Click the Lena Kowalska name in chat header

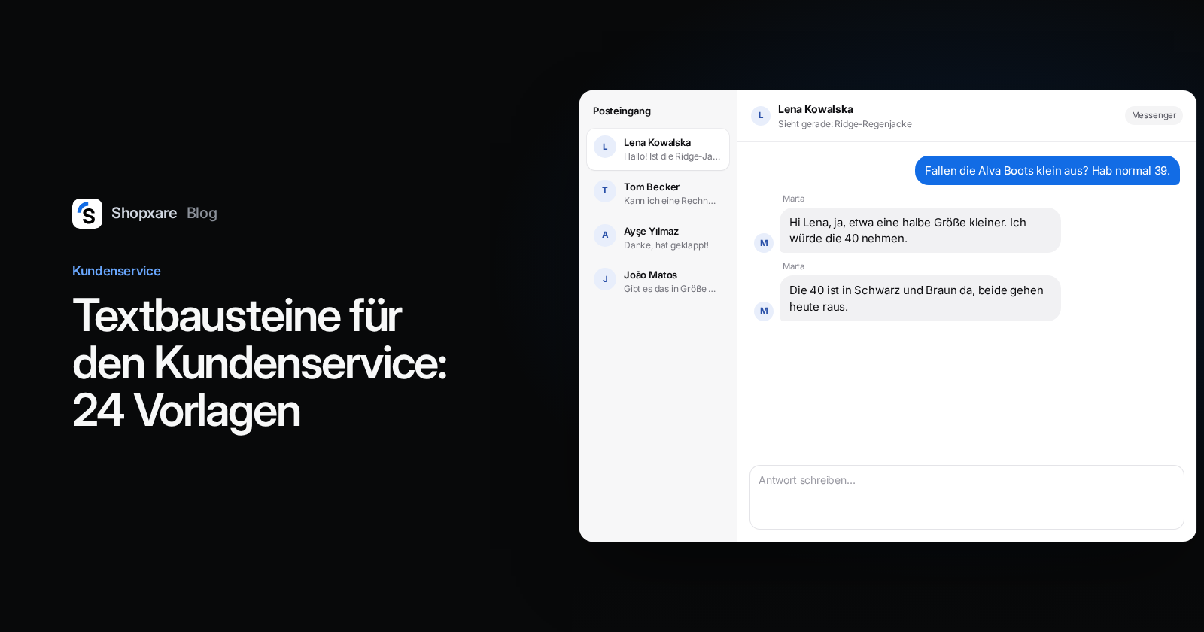pyautogui.click(x=815, y=109)
